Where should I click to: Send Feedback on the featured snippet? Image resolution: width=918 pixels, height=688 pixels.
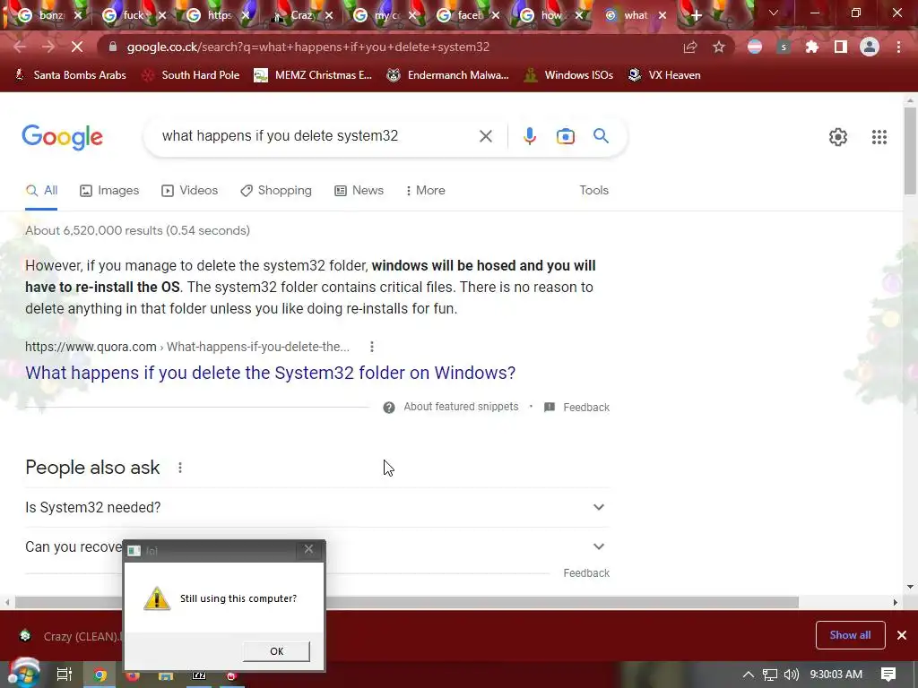tap(576, 408)
